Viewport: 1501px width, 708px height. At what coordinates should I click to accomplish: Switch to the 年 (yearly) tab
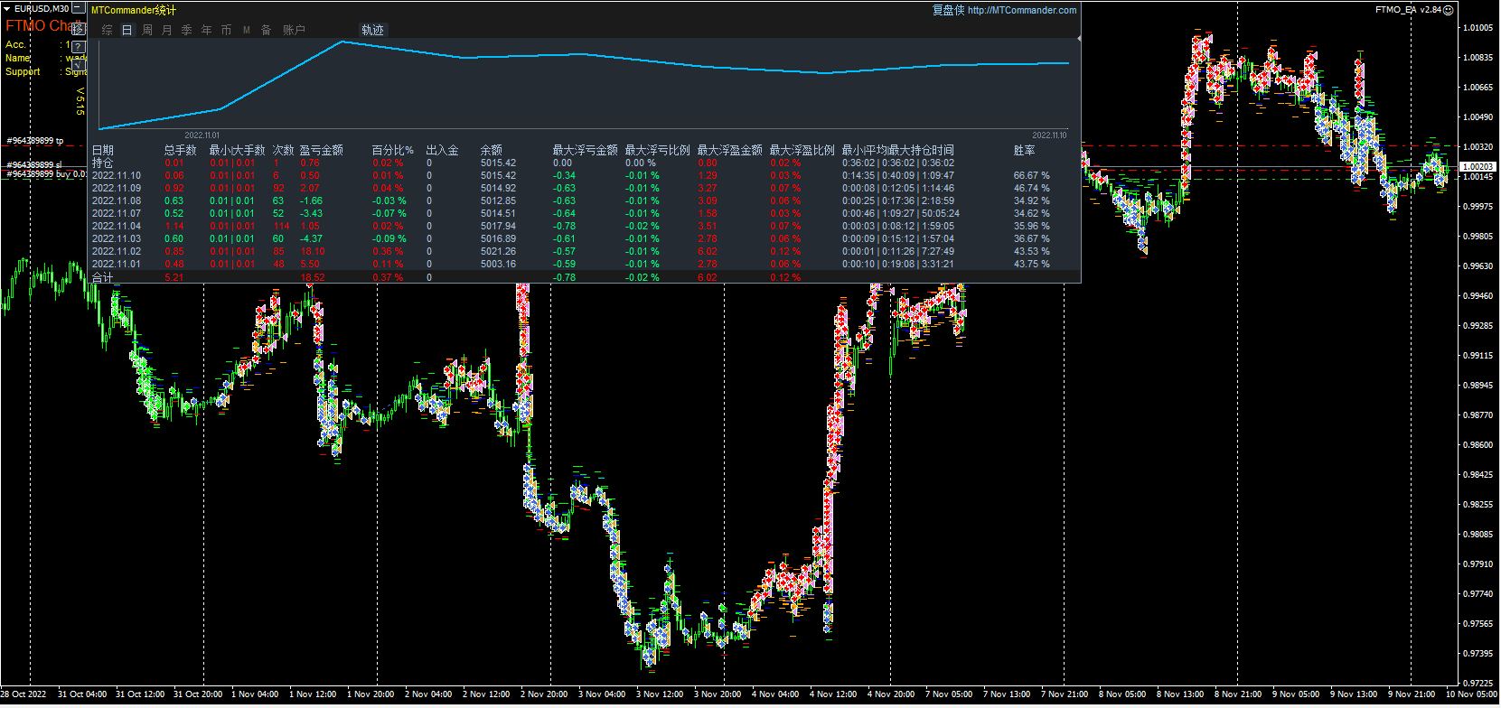[x=206, y=30]
